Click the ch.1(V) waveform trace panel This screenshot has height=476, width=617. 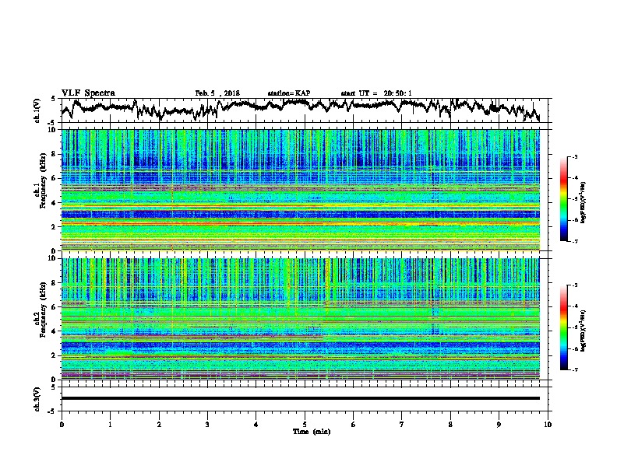(x=306, y=110)
